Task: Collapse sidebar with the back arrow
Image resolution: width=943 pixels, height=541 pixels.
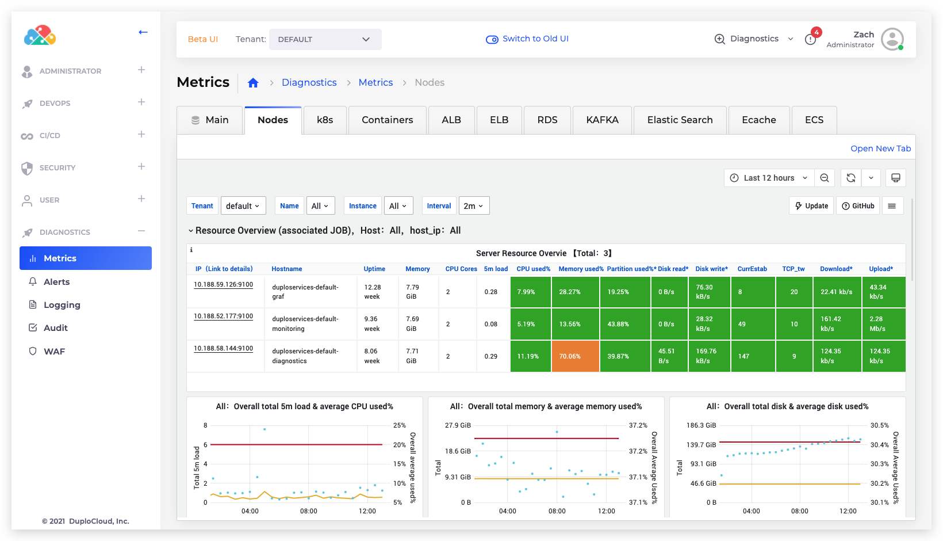Action: pyautogui.click(x=143, y=32)
